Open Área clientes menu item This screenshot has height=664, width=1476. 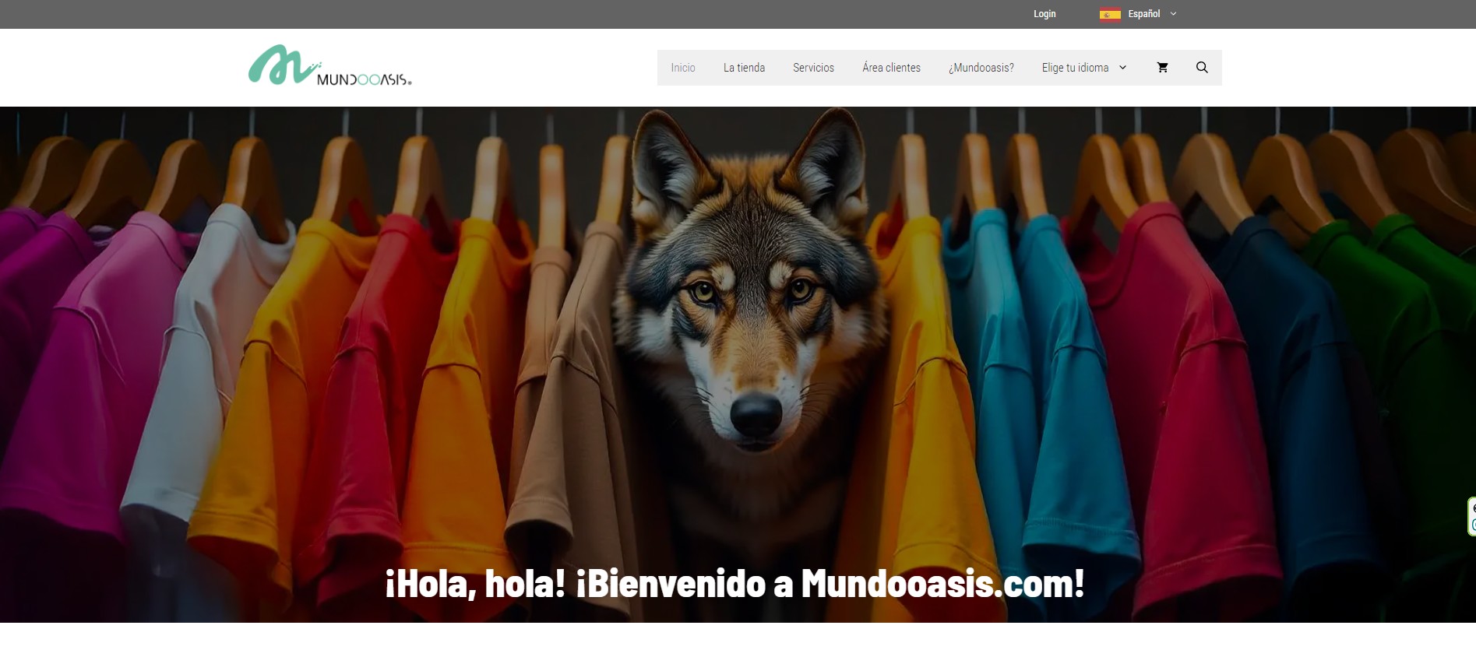pyautogui.click(x=891, y=68)
